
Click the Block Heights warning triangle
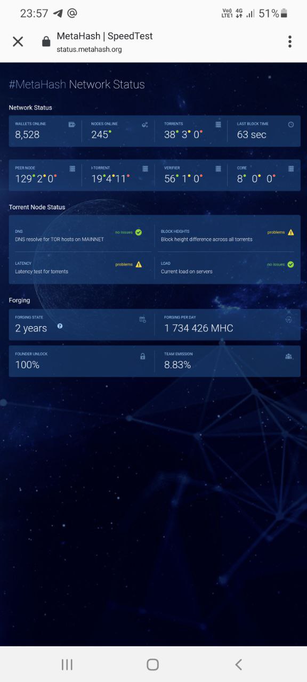pos(290,232)
